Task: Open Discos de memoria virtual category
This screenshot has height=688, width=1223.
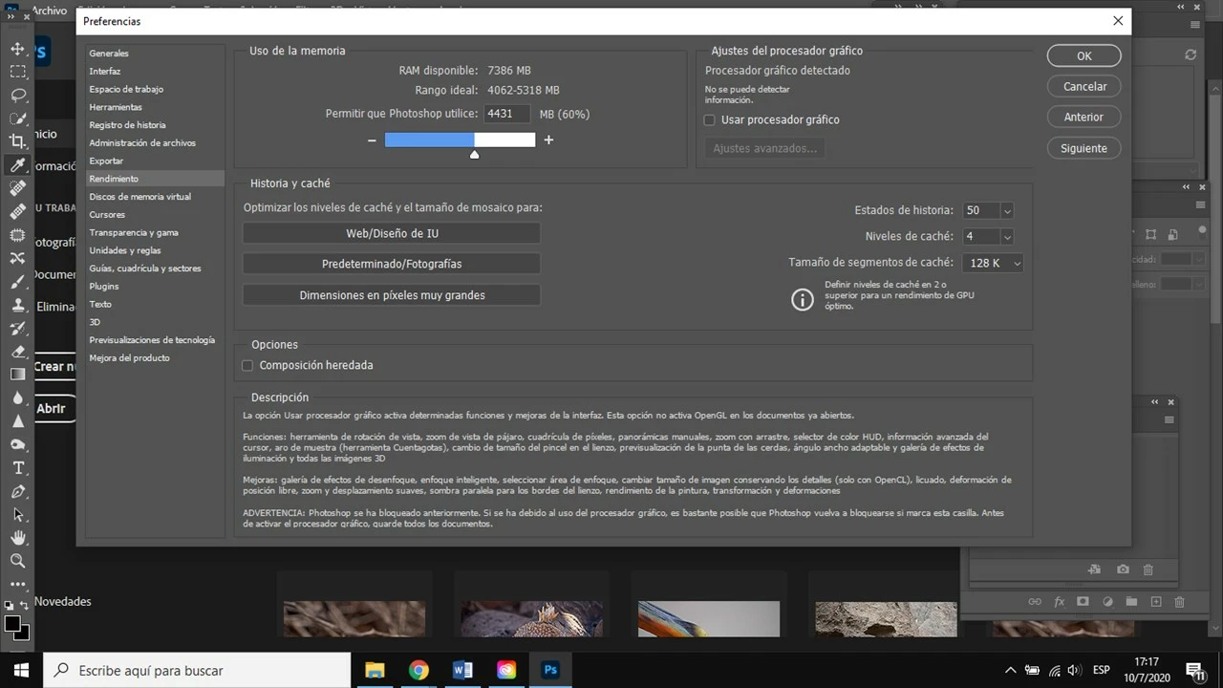Action: pos(139,197)
